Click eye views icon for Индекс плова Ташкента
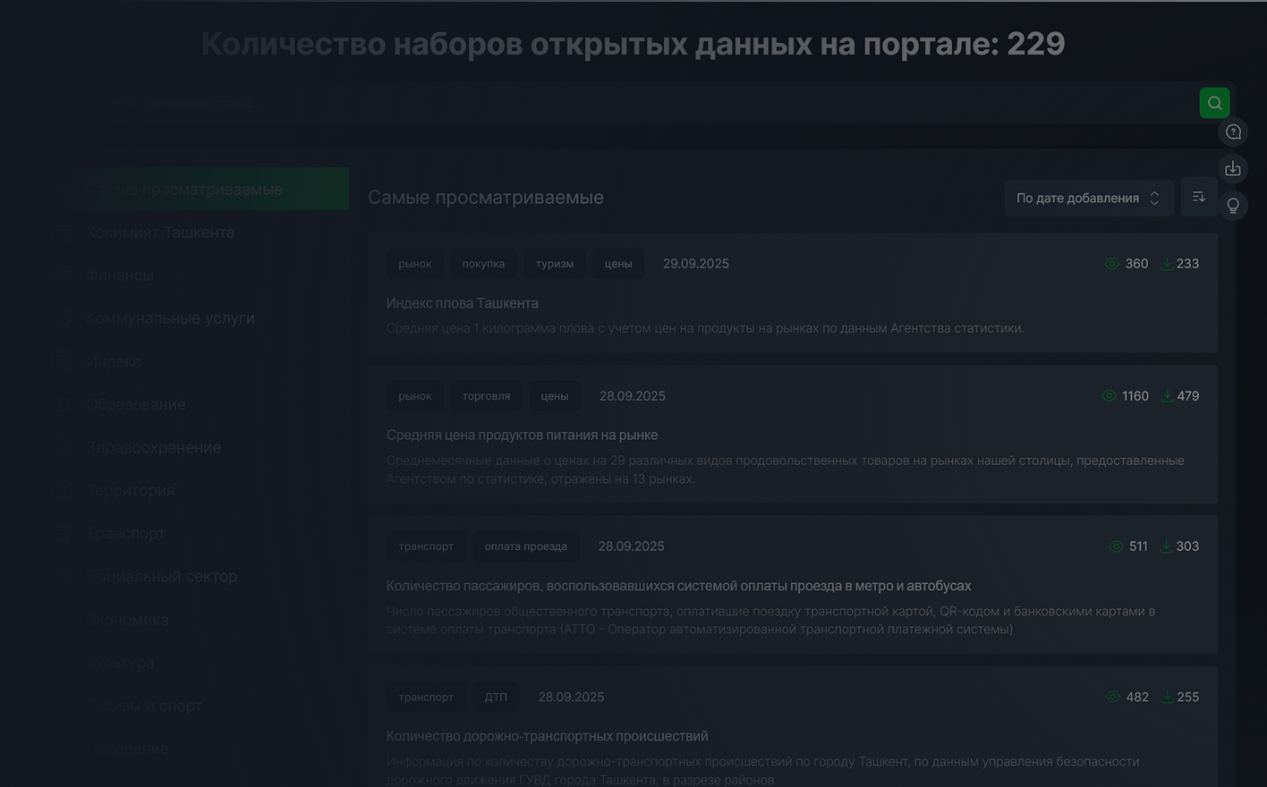Viewport: 1267px width, 787px height. [x=1112, y=264]
